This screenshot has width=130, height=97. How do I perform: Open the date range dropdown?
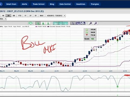coord(56,16)
